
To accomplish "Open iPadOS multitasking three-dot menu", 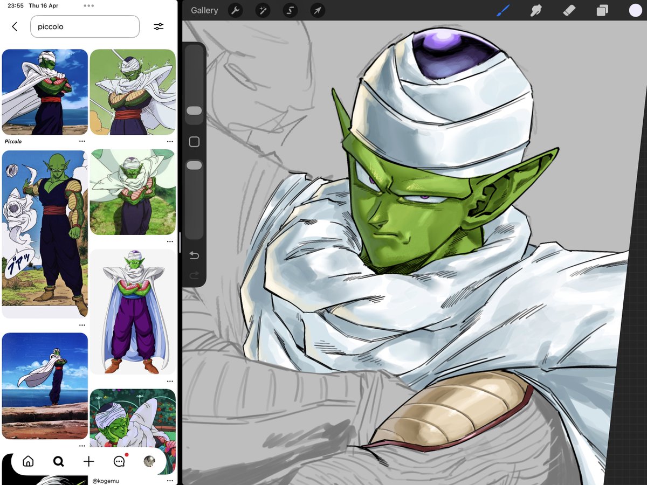I will pos(89,5).
